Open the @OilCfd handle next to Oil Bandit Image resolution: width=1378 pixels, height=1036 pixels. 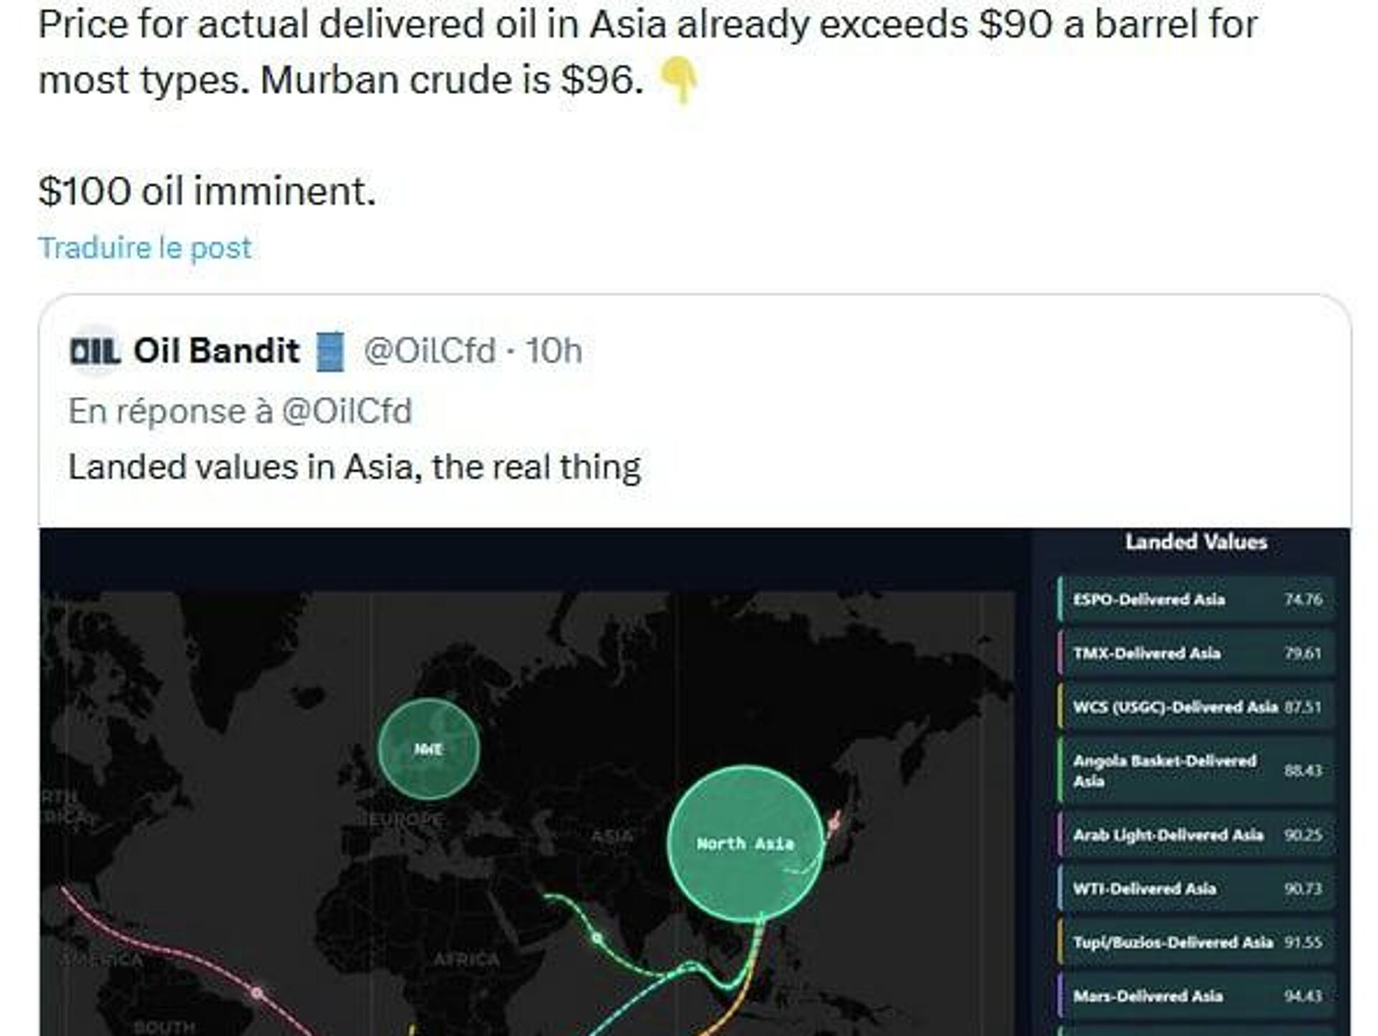click(429, 351)
